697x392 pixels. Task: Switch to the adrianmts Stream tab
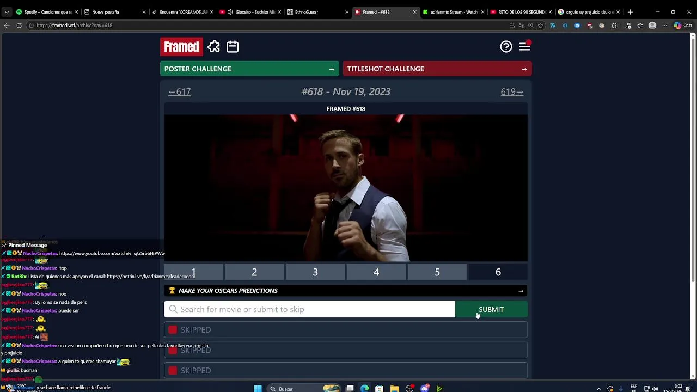click(454, 12)
